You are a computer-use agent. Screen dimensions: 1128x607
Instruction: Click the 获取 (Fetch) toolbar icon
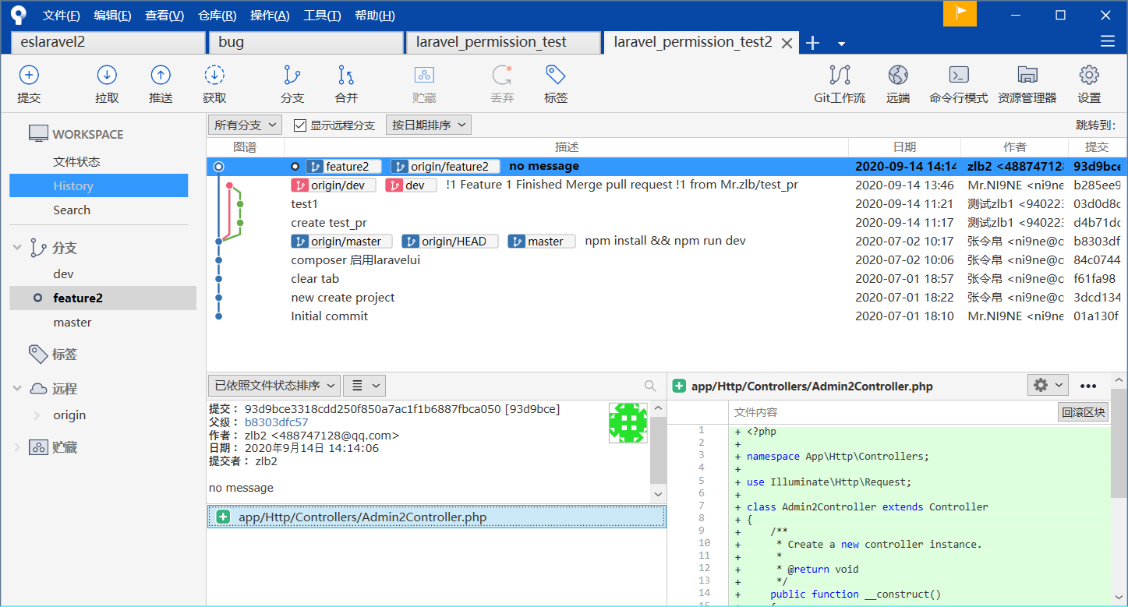pos(214,76)
